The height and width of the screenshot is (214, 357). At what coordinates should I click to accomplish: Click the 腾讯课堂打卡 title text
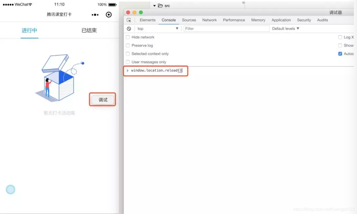(x=59, y=15)
